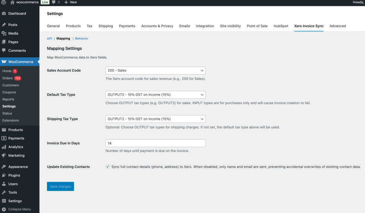Click the Comments speech icon in sidebar

tap(4, 50)
